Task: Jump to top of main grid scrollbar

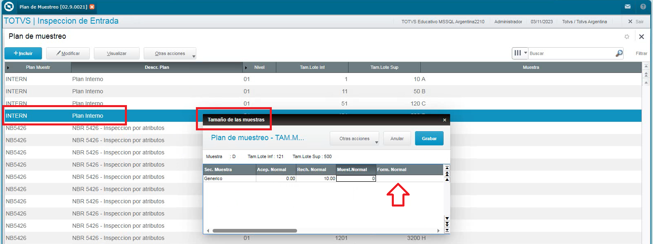Action: (646, 66)
